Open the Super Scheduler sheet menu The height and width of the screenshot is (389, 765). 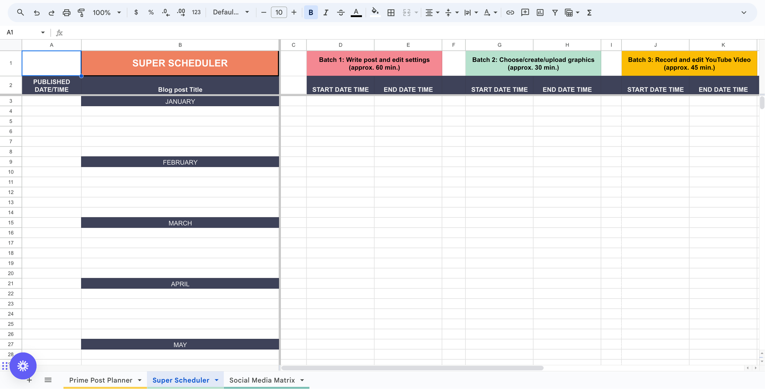216,380
